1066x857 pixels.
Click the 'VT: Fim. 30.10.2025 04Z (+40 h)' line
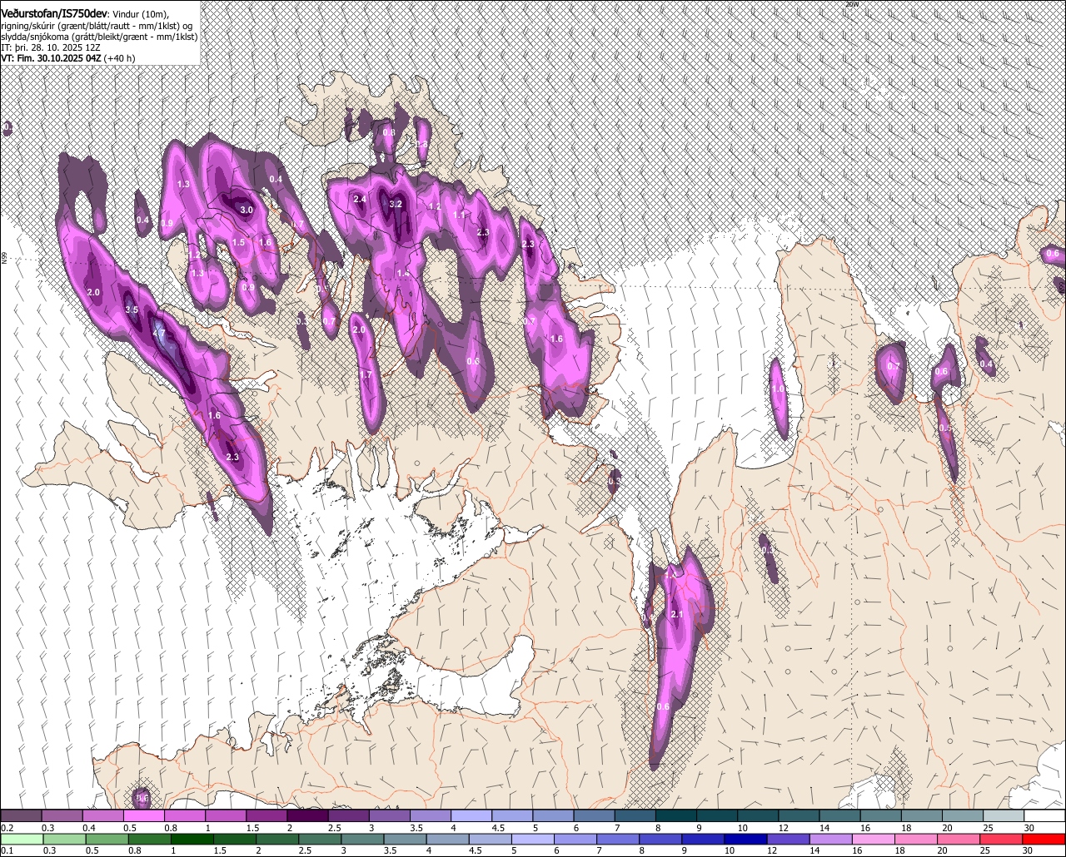pyautogui.click(x=68, y=58)
